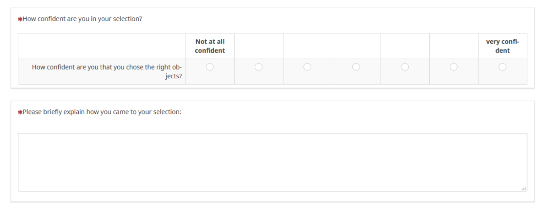
Task: Click the empty header cell above the second option
Action: 258,46
